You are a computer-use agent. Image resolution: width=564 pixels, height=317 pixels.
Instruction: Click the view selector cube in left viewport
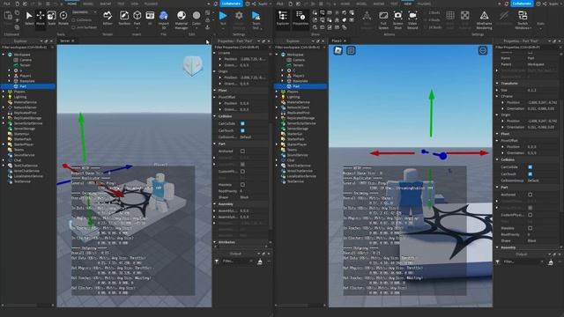[193, 66]
